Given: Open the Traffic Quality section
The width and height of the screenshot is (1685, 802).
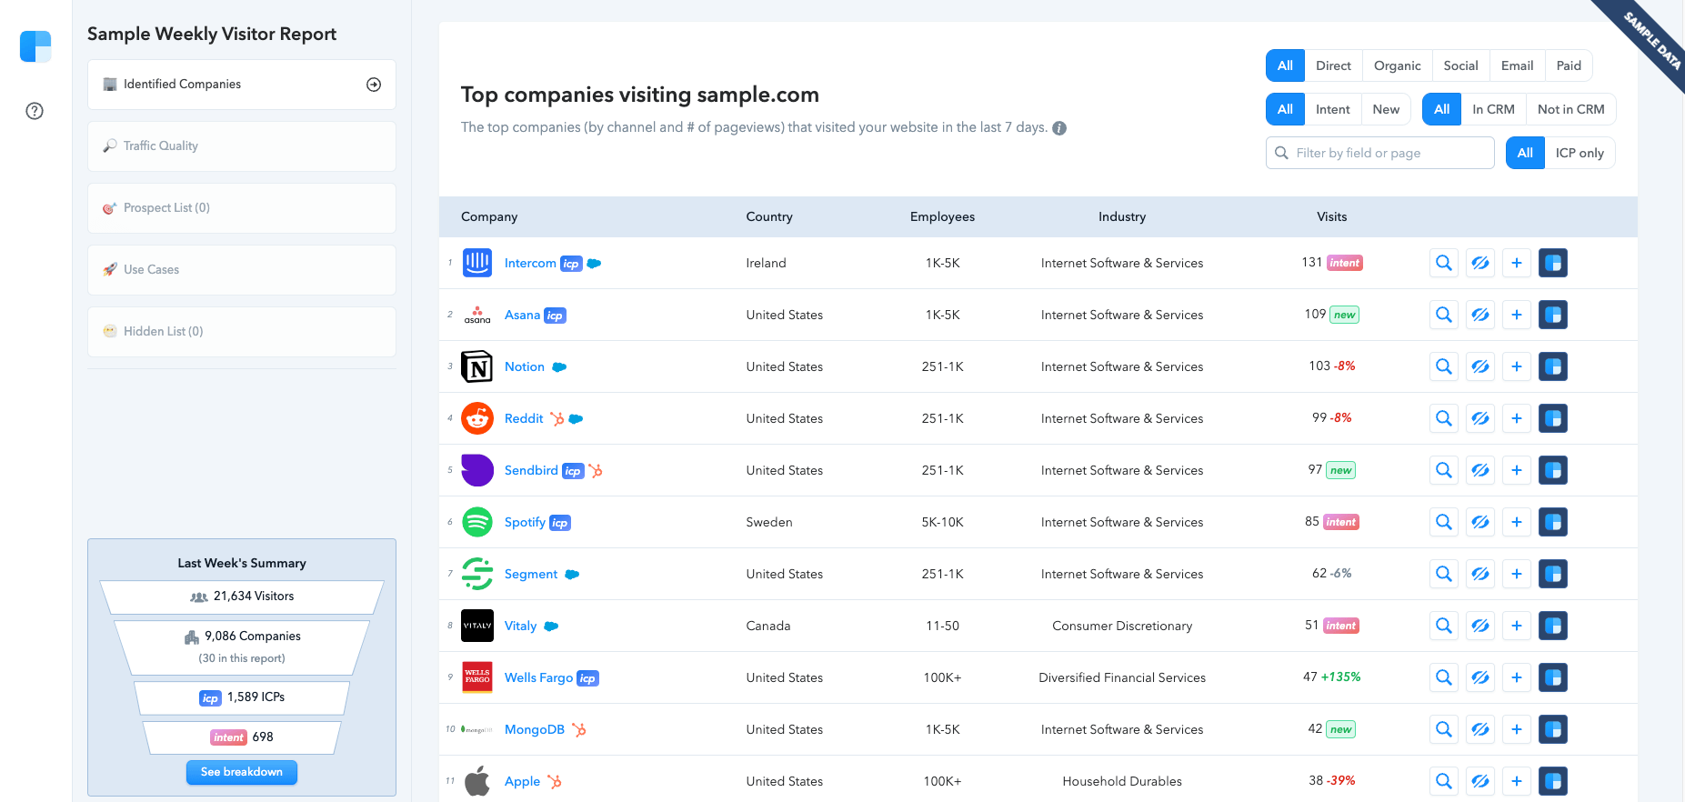Looking at the screenshot, I should [242, 146].
